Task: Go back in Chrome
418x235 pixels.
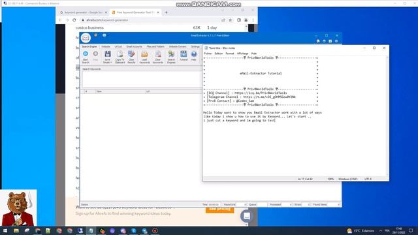Action: [60, 20]
